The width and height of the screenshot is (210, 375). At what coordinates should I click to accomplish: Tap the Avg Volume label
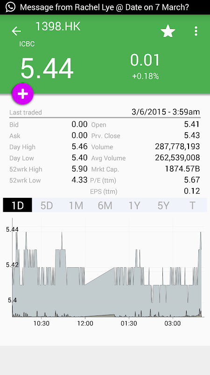click(108, 158)
